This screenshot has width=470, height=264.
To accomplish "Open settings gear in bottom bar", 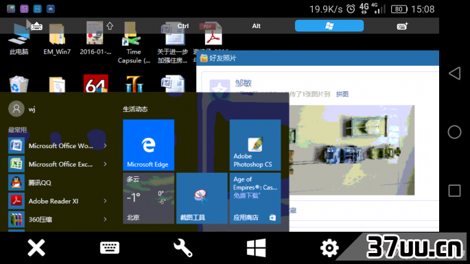I will click(329, 248).
